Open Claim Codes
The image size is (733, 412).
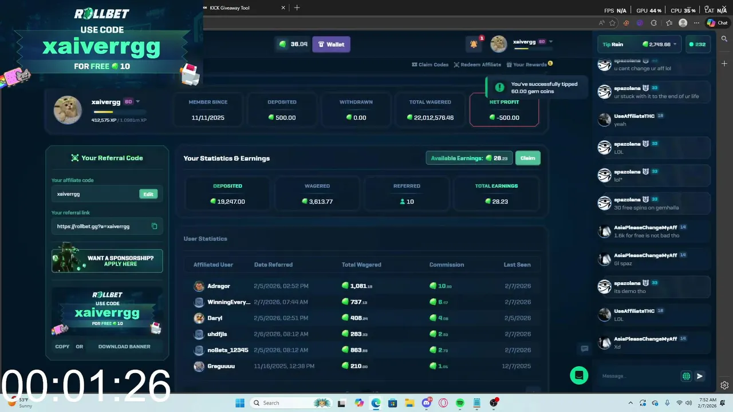click(x=430, y=65)
